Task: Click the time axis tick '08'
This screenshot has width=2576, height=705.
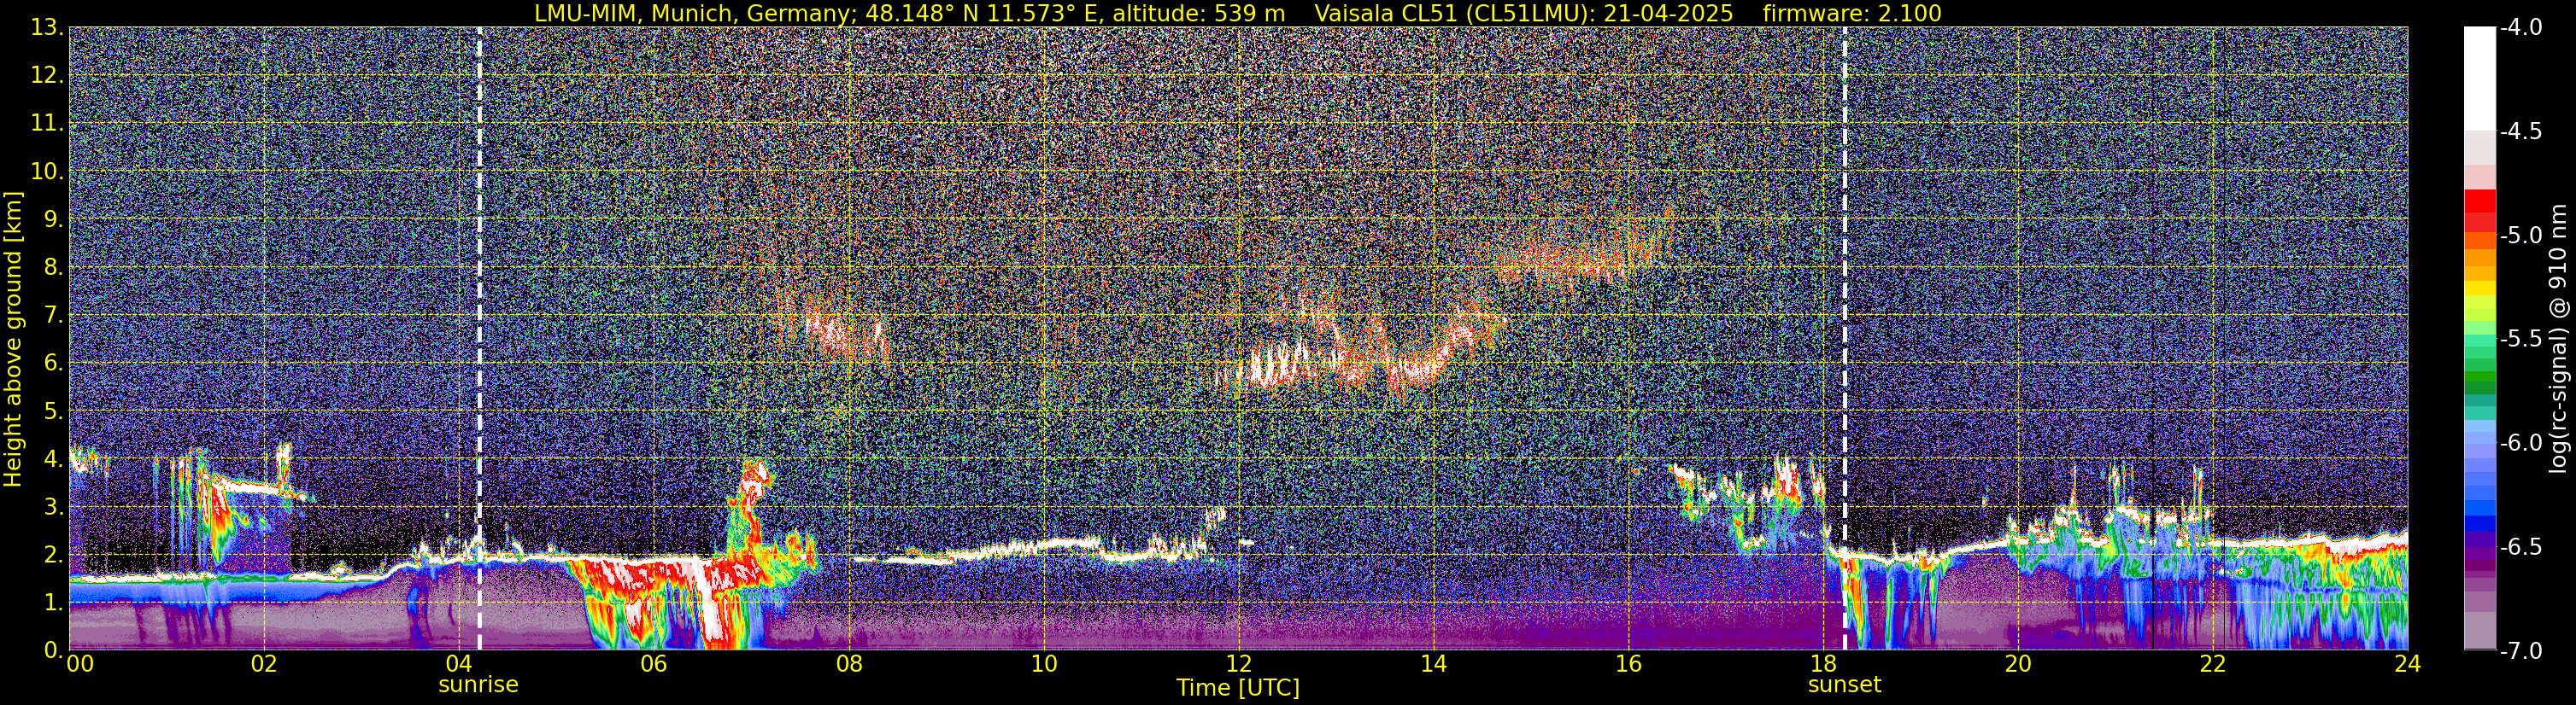Action: point(849,664)
